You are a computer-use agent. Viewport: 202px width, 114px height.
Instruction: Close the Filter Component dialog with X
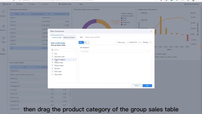151,31
